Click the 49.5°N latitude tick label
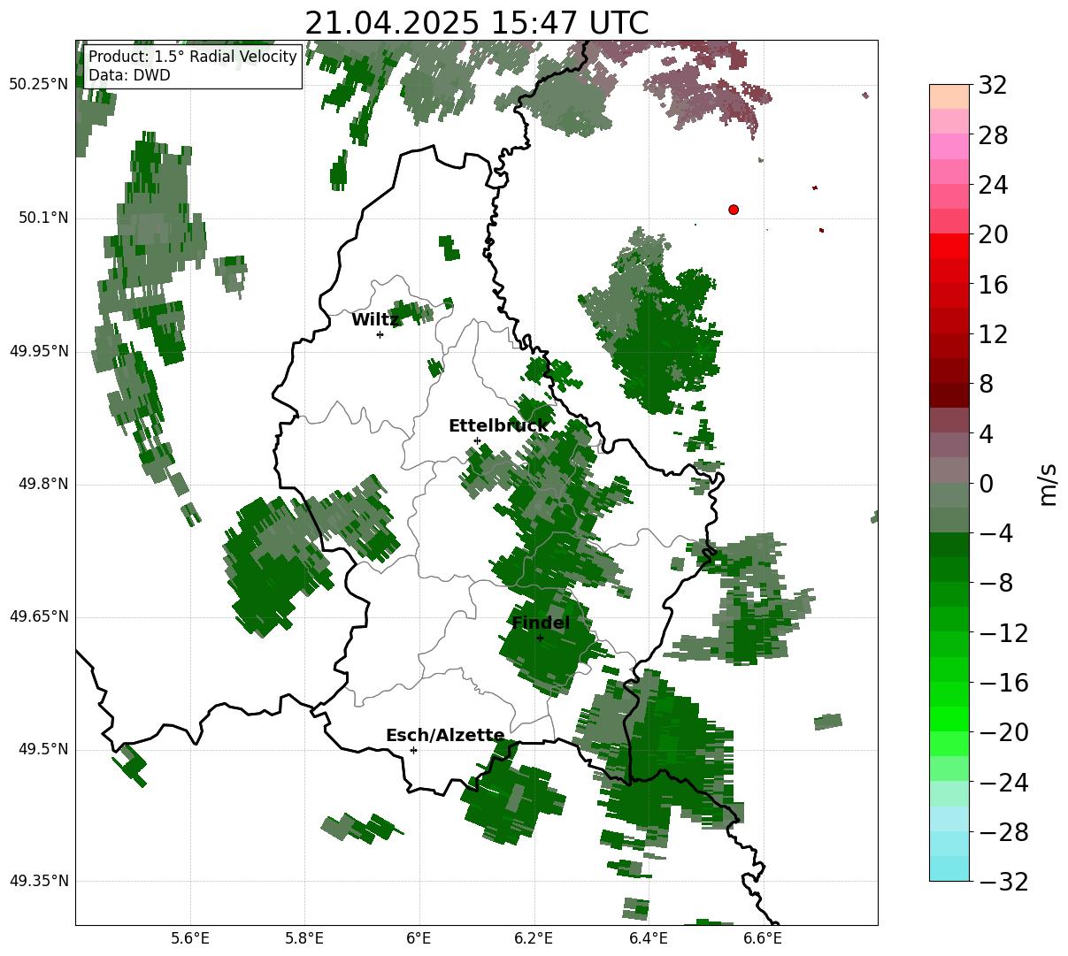 point(43,749)
